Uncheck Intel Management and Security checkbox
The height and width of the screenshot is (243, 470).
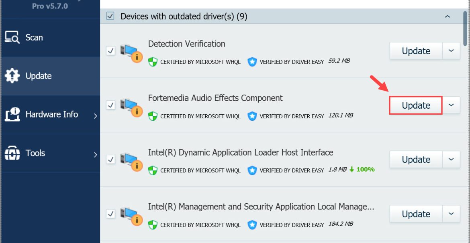[110, 214]
